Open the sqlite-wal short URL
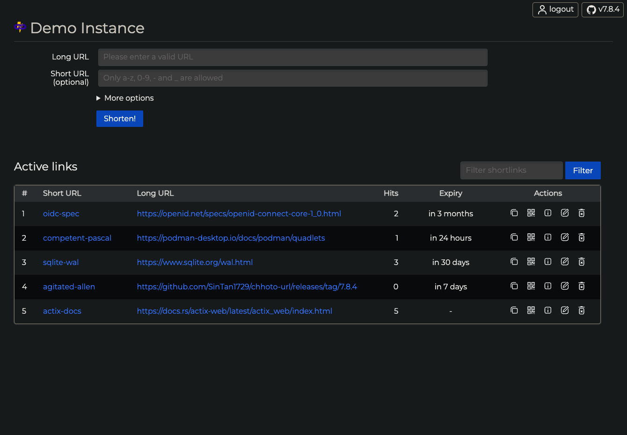 (x=61, y=262)
